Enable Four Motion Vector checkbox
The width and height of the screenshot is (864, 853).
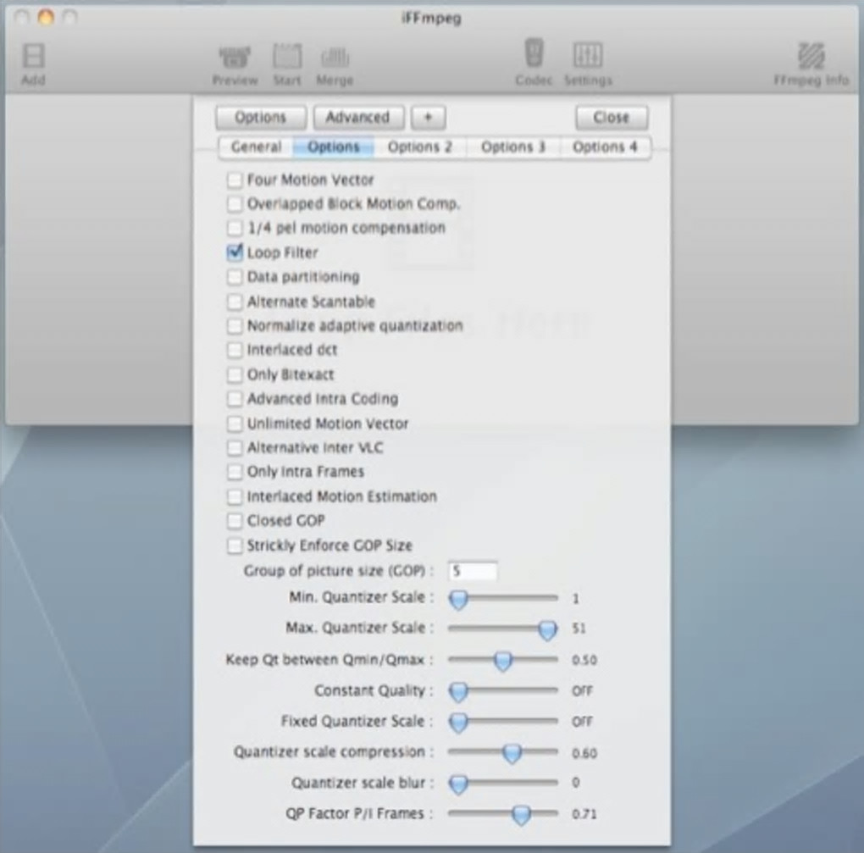(x=235, y=180)
